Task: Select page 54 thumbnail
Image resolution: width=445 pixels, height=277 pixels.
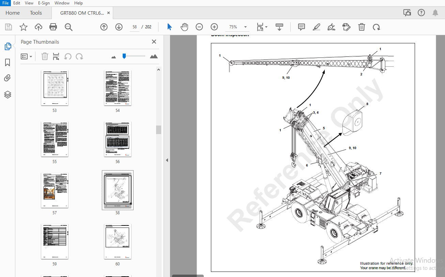Action: point(118,88)
